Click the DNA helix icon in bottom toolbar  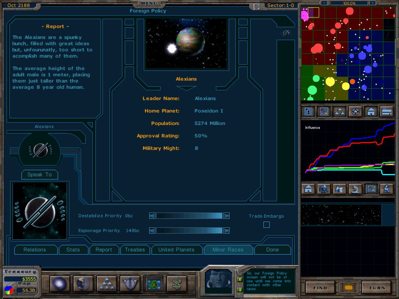(177, 284)
